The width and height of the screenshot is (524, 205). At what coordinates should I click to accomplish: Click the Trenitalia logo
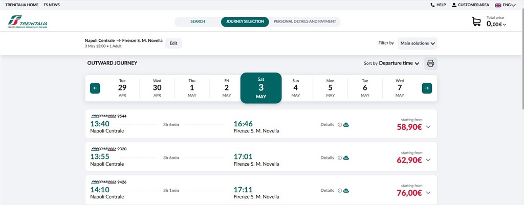(28, 21)
